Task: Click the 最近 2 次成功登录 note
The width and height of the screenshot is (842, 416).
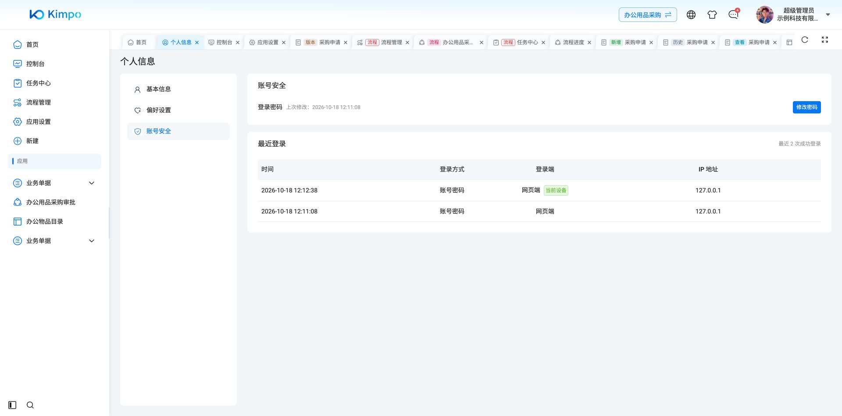Action: pos(799,144)
